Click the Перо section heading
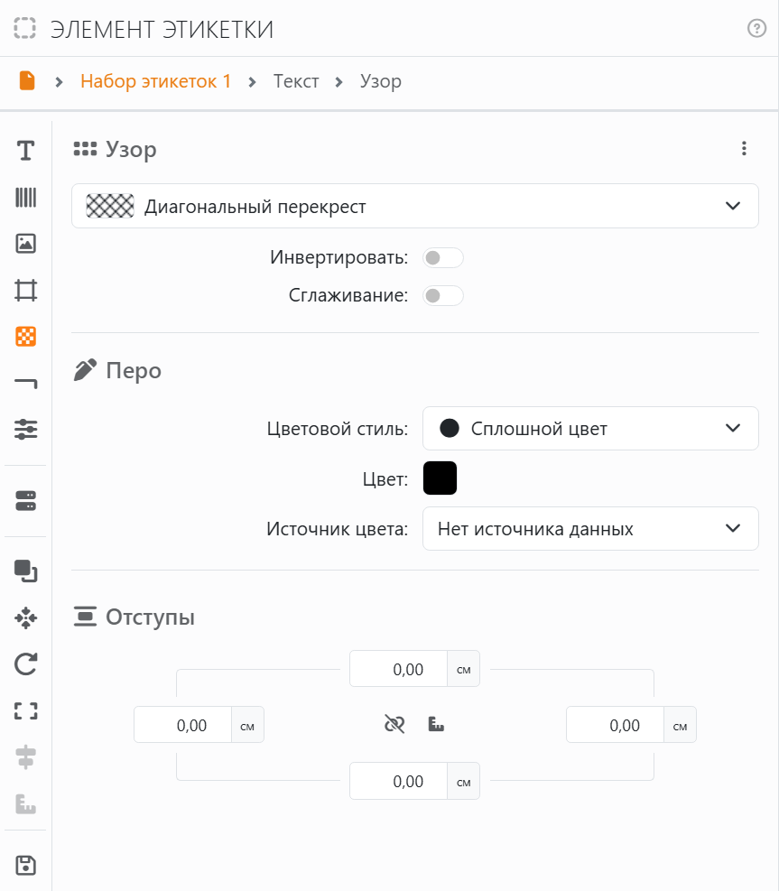The image size is (779, 891). click(x=134, y=370)
